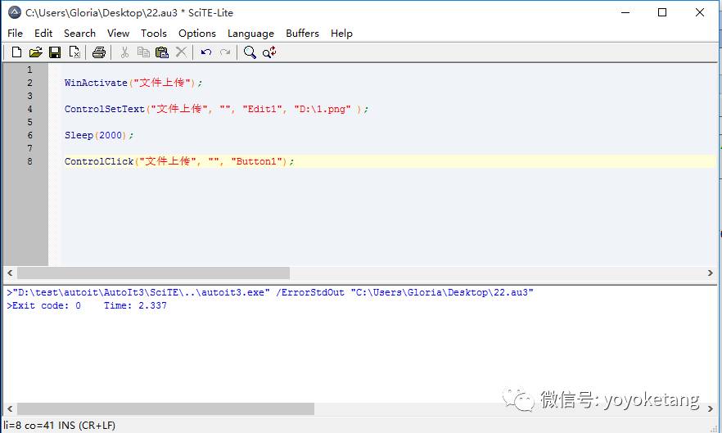Open the Options menu

197,34
